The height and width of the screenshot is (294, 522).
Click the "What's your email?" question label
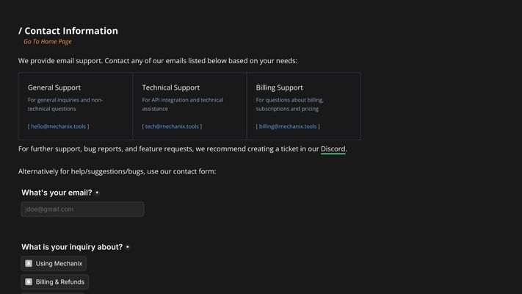point(57,193)
